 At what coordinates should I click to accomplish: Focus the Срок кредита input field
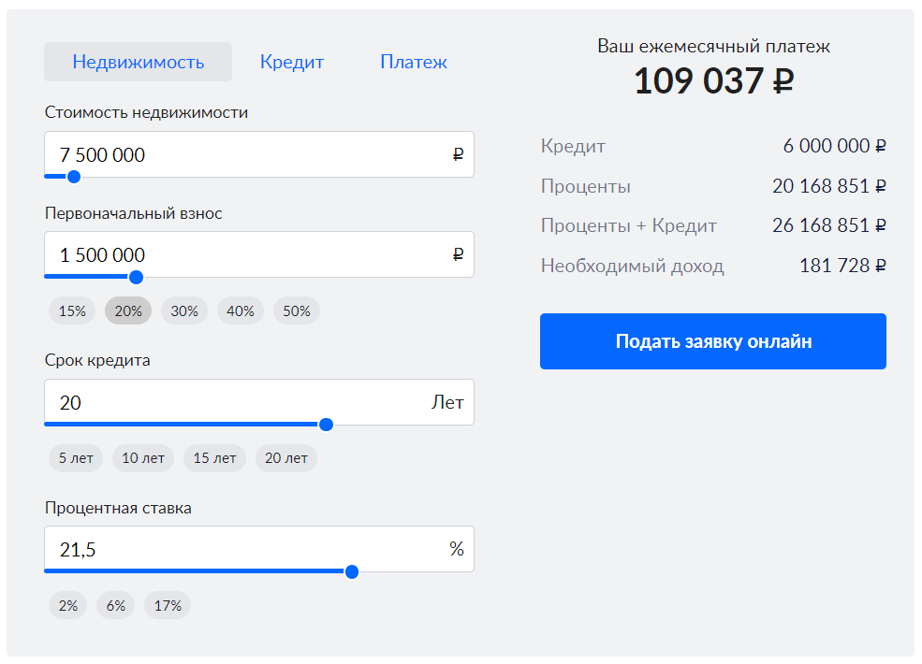point(234,403)
